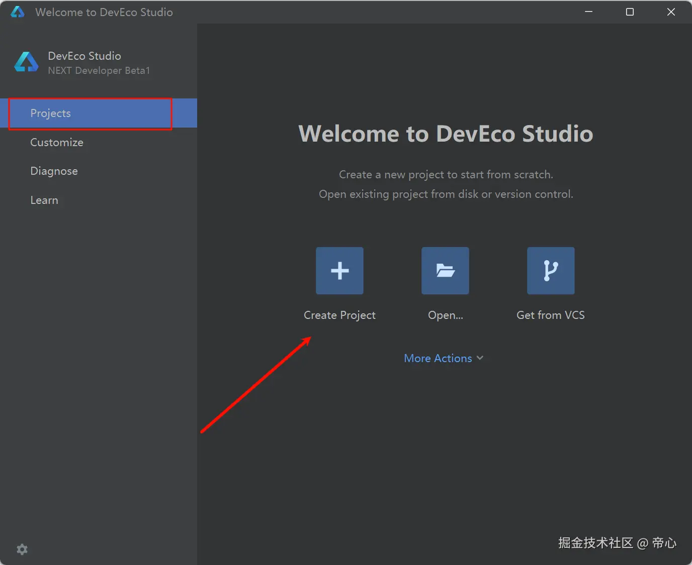Switch to the Customize tab
The height and width of the screenshot is (565, 692).
[x=57, y=143]
